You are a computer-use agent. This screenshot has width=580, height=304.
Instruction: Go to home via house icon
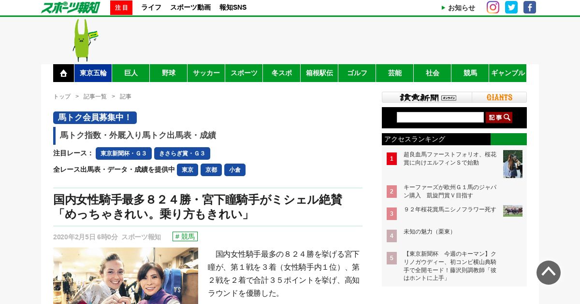(63, 73)
